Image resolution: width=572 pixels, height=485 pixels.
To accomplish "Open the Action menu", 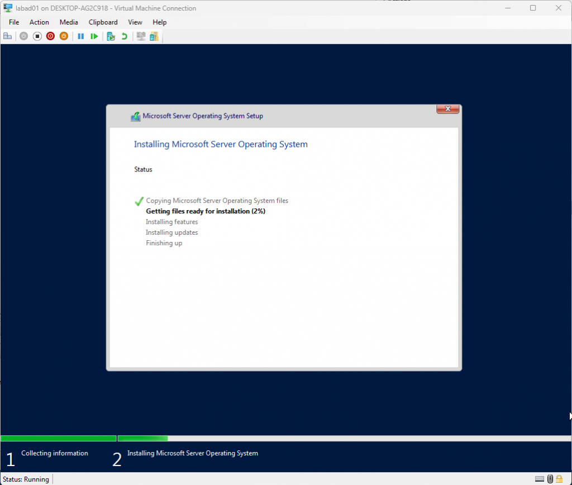I will [x=39, y=22].
